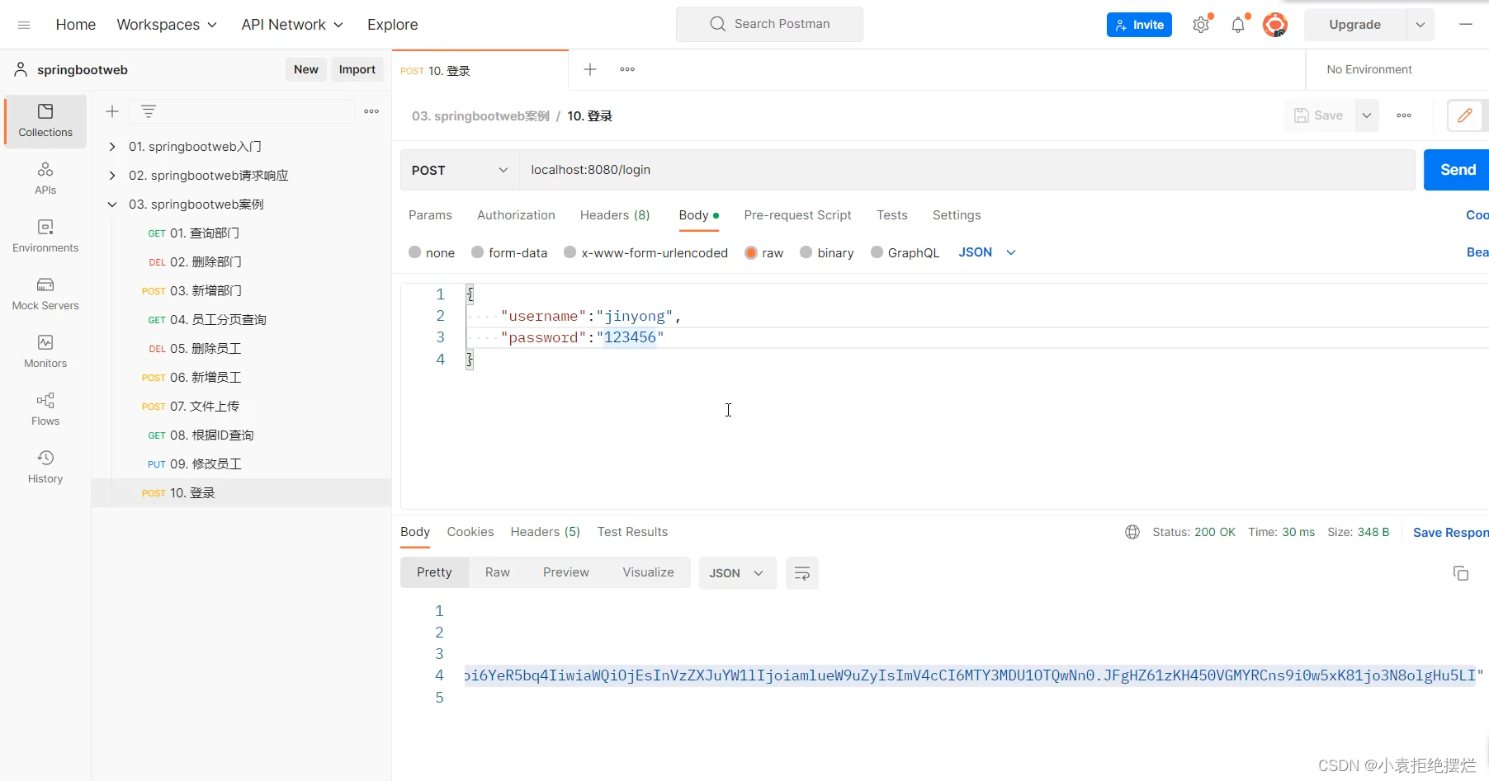The height and width of the screenshot is (781, 1489).
Task: Open collections panel more options dots
Action: (371, 111)
